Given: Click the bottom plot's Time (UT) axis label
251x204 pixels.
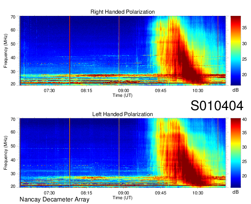Looking at the screenshot, I should click(123, 198).
